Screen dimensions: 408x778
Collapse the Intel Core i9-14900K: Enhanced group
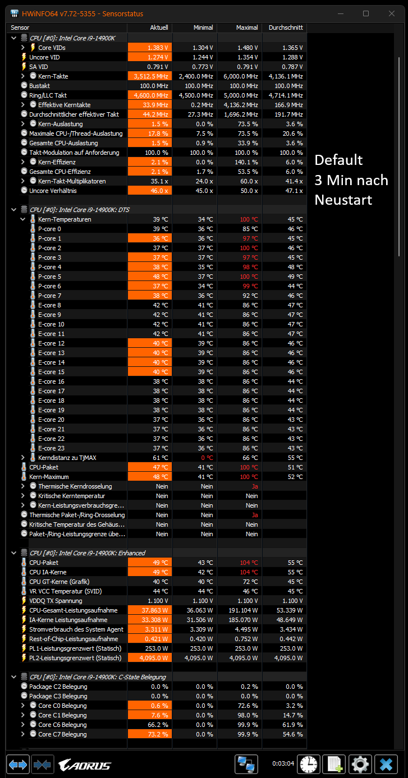coord(14,553)
